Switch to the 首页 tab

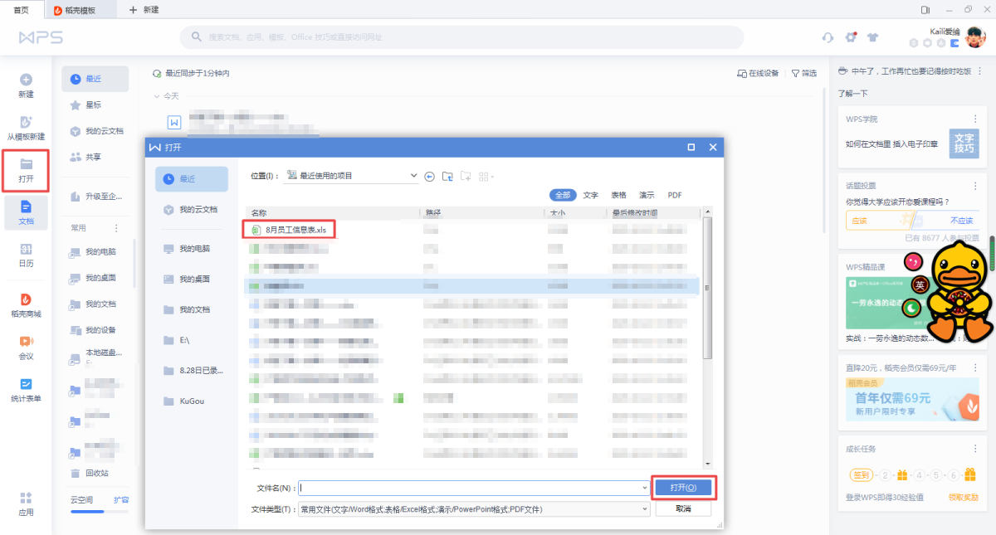pos(22,9)
